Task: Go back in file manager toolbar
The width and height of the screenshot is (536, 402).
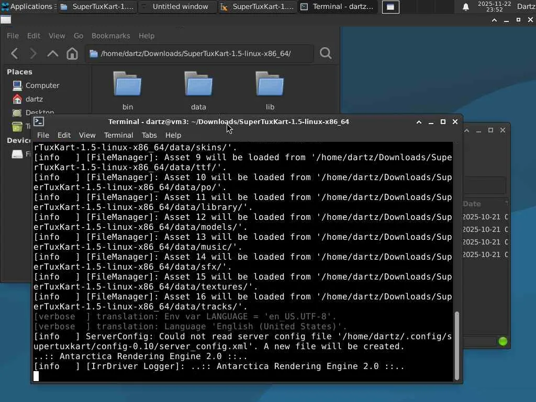Action: tap(14, 54)
